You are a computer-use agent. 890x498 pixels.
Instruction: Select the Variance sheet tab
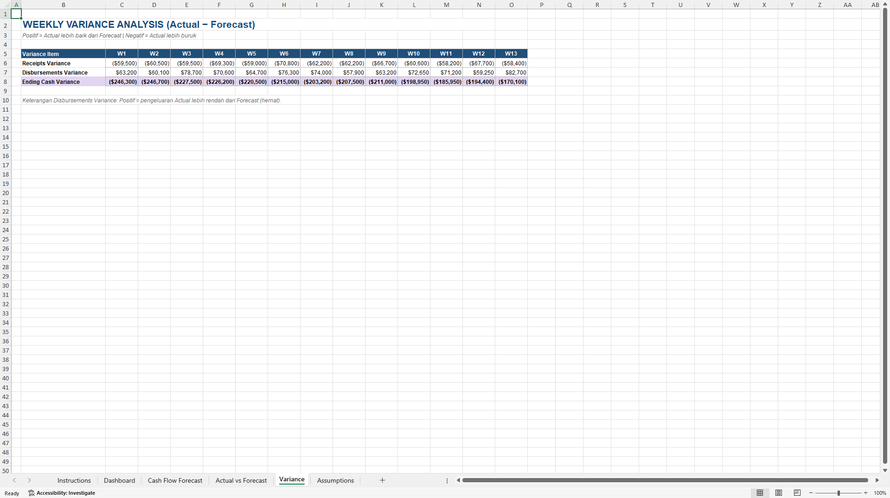click(x=292, y=479)
